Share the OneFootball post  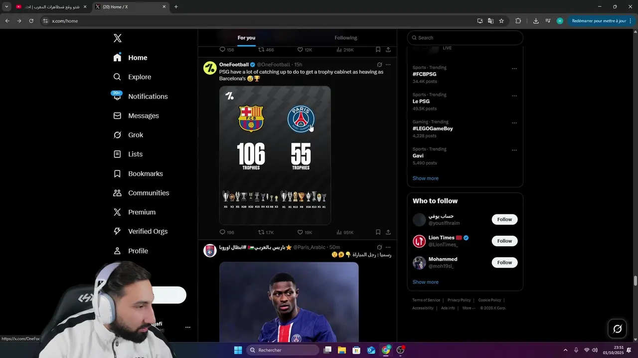point(388,232)
